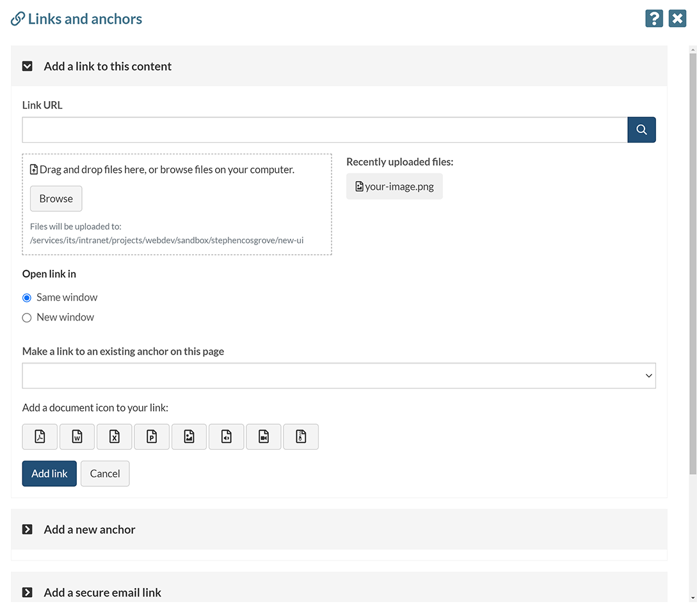Select the zip archive icon
This screenshot has height=613, width=697.
301,436
